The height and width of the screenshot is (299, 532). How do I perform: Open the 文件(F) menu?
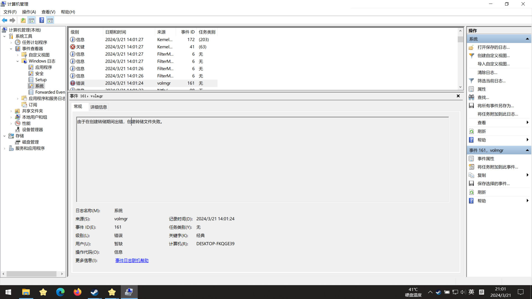tap(10, 12)
